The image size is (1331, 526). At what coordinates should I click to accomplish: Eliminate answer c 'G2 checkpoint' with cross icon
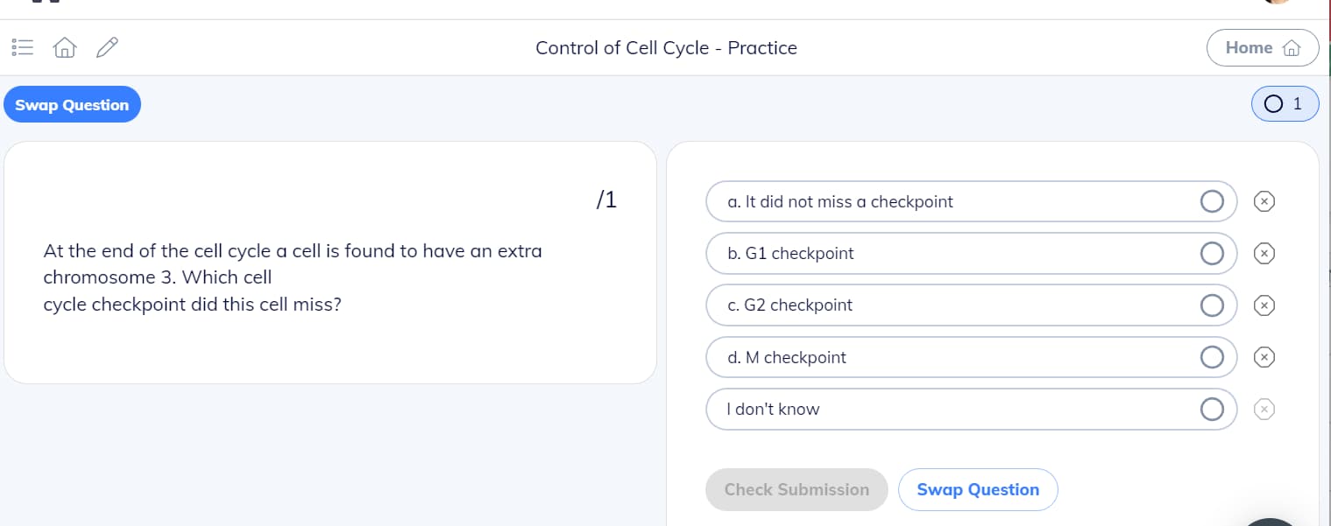(1264, 305)
